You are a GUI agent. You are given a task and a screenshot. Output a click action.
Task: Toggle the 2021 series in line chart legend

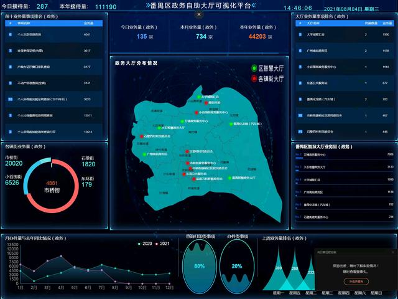click(162, 244)
